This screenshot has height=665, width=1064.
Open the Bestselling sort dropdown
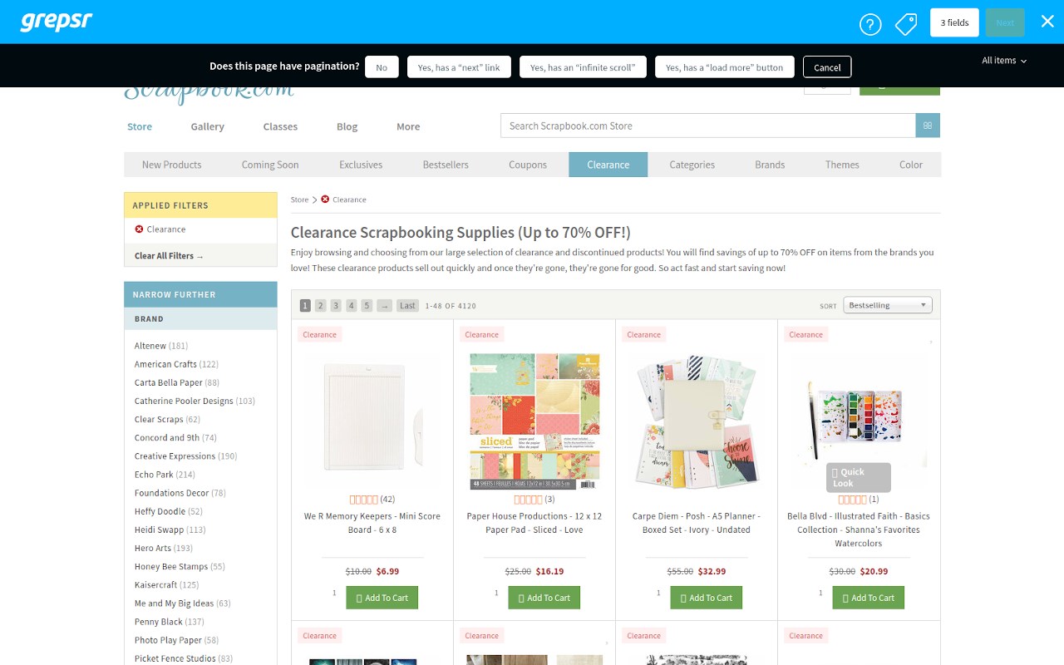click(887, 305)
